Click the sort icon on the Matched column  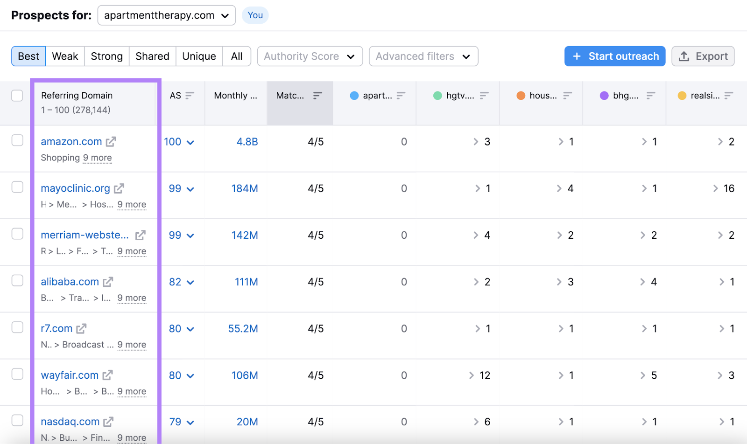[317, 95]
